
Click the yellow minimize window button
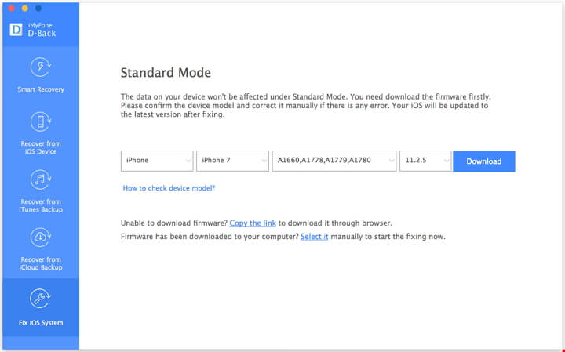tap(25, 8)
